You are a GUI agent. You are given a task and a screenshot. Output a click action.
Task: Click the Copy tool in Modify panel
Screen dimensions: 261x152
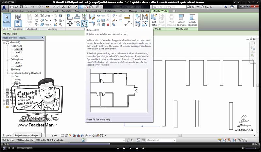click(77, 23)
